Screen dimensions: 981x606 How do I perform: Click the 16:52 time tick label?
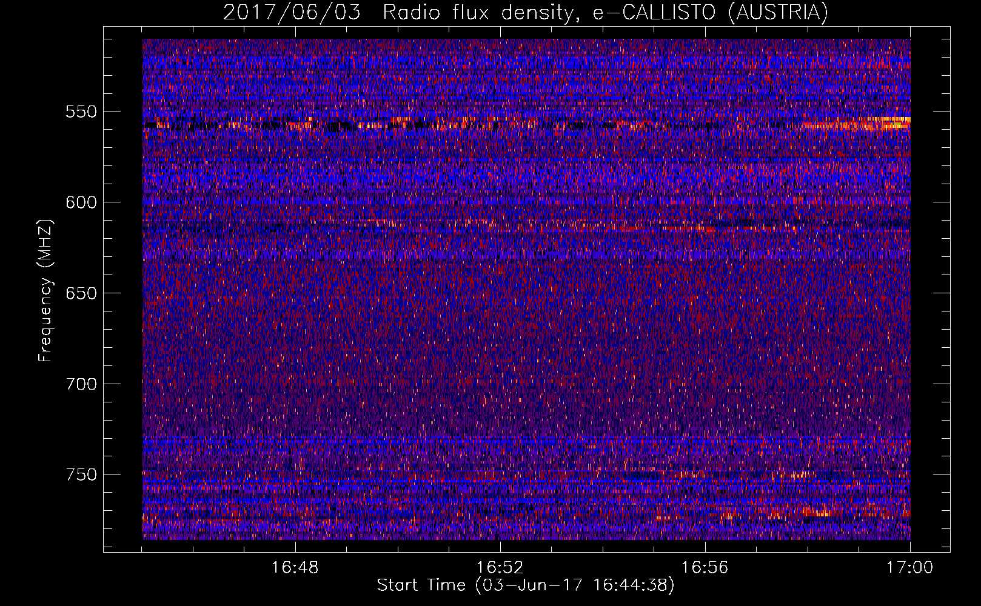[x=500, y=568]
